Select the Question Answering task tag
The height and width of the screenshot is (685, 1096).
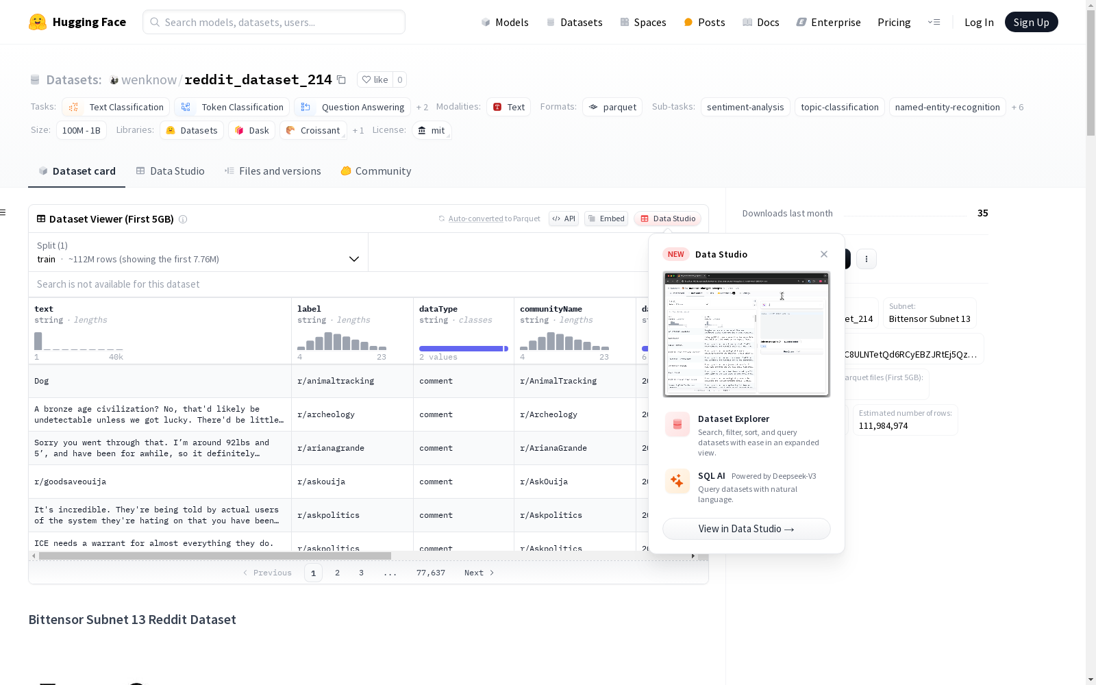[x=352, y=107]
